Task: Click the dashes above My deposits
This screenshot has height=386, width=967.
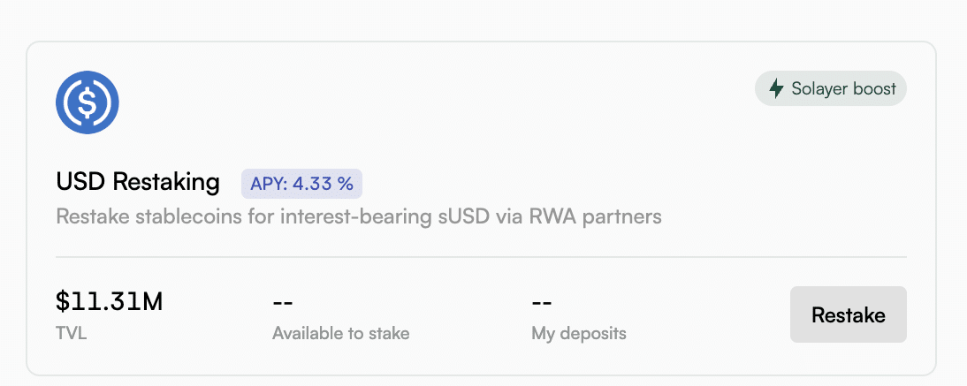Action: [542, 303]
